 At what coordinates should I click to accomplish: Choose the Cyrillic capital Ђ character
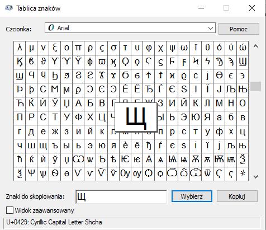coord(149,90)
